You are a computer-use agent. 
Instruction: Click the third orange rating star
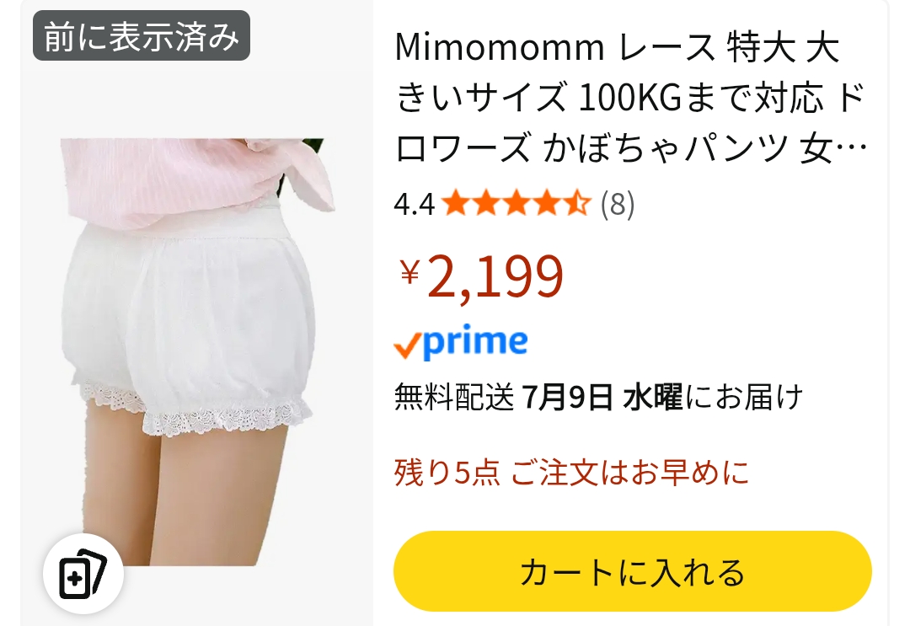(516, 204)
